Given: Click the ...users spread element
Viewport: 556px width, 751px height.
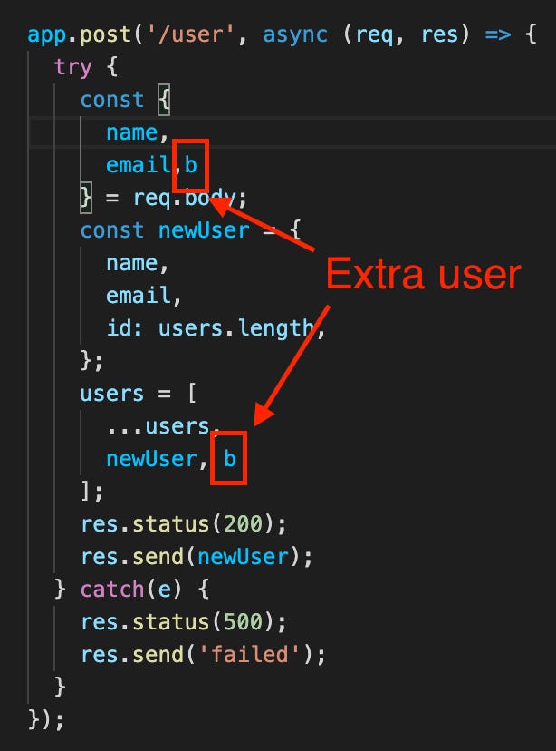Looking at the screenshot, I should [x=158, y=426].
